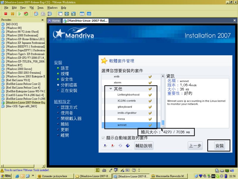Click the package list scrollbar thumb
Viewport: 238px width, 179px height.
[163, 122]
